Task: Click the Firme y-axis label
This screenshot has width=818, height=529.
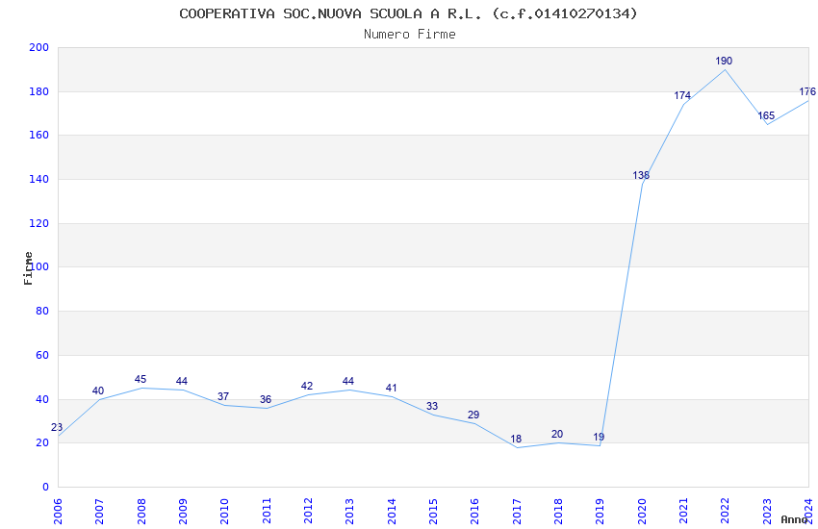Action: coord(28,268)
